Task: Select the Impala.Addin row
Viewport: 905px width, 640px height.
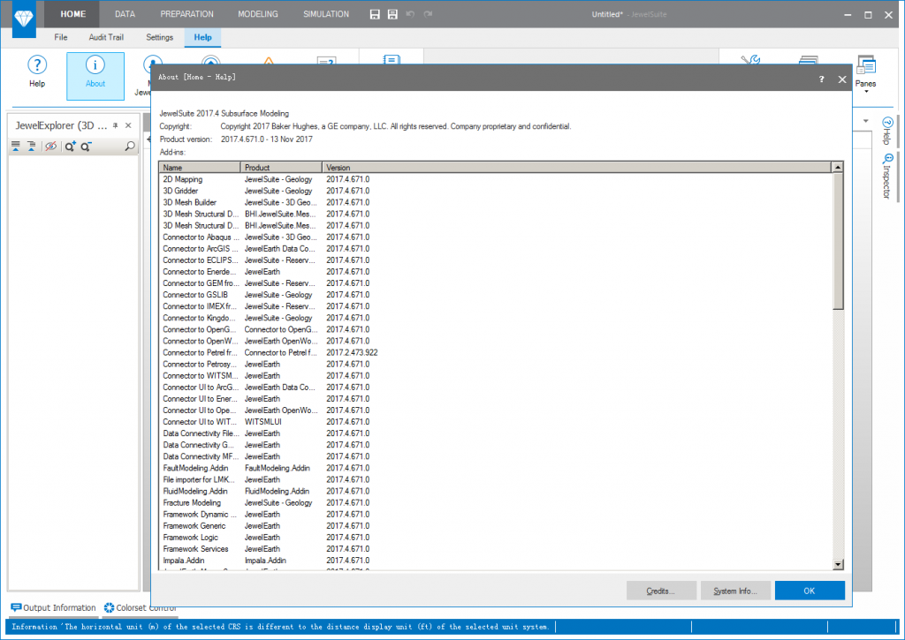Action: point(496,561)
